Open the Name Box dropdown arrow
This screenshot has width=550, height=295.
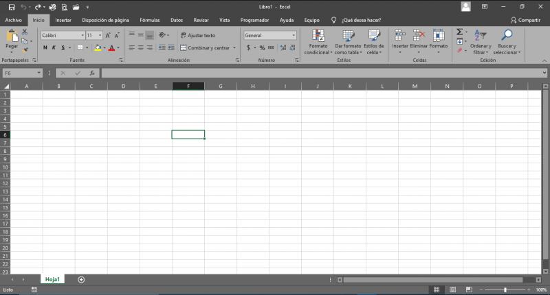click(40, 73)
